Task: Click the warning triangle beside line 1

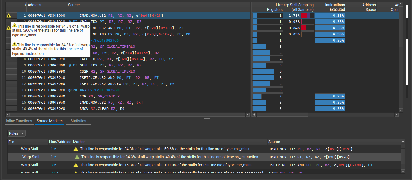Action: [x=8, y=15]
